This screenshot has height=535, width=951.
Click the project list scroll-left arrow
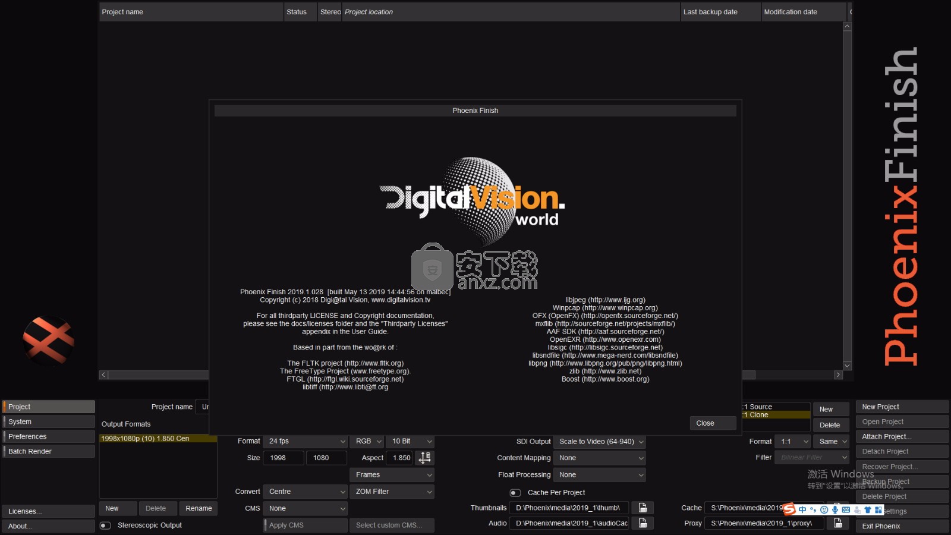coord(103,375)
